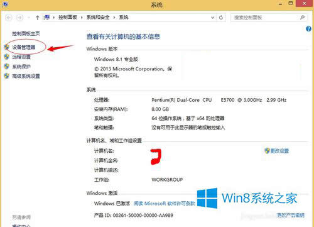Close the 系统 window
314x227 pixels.
pyautogui.click(x=305, y=4)
